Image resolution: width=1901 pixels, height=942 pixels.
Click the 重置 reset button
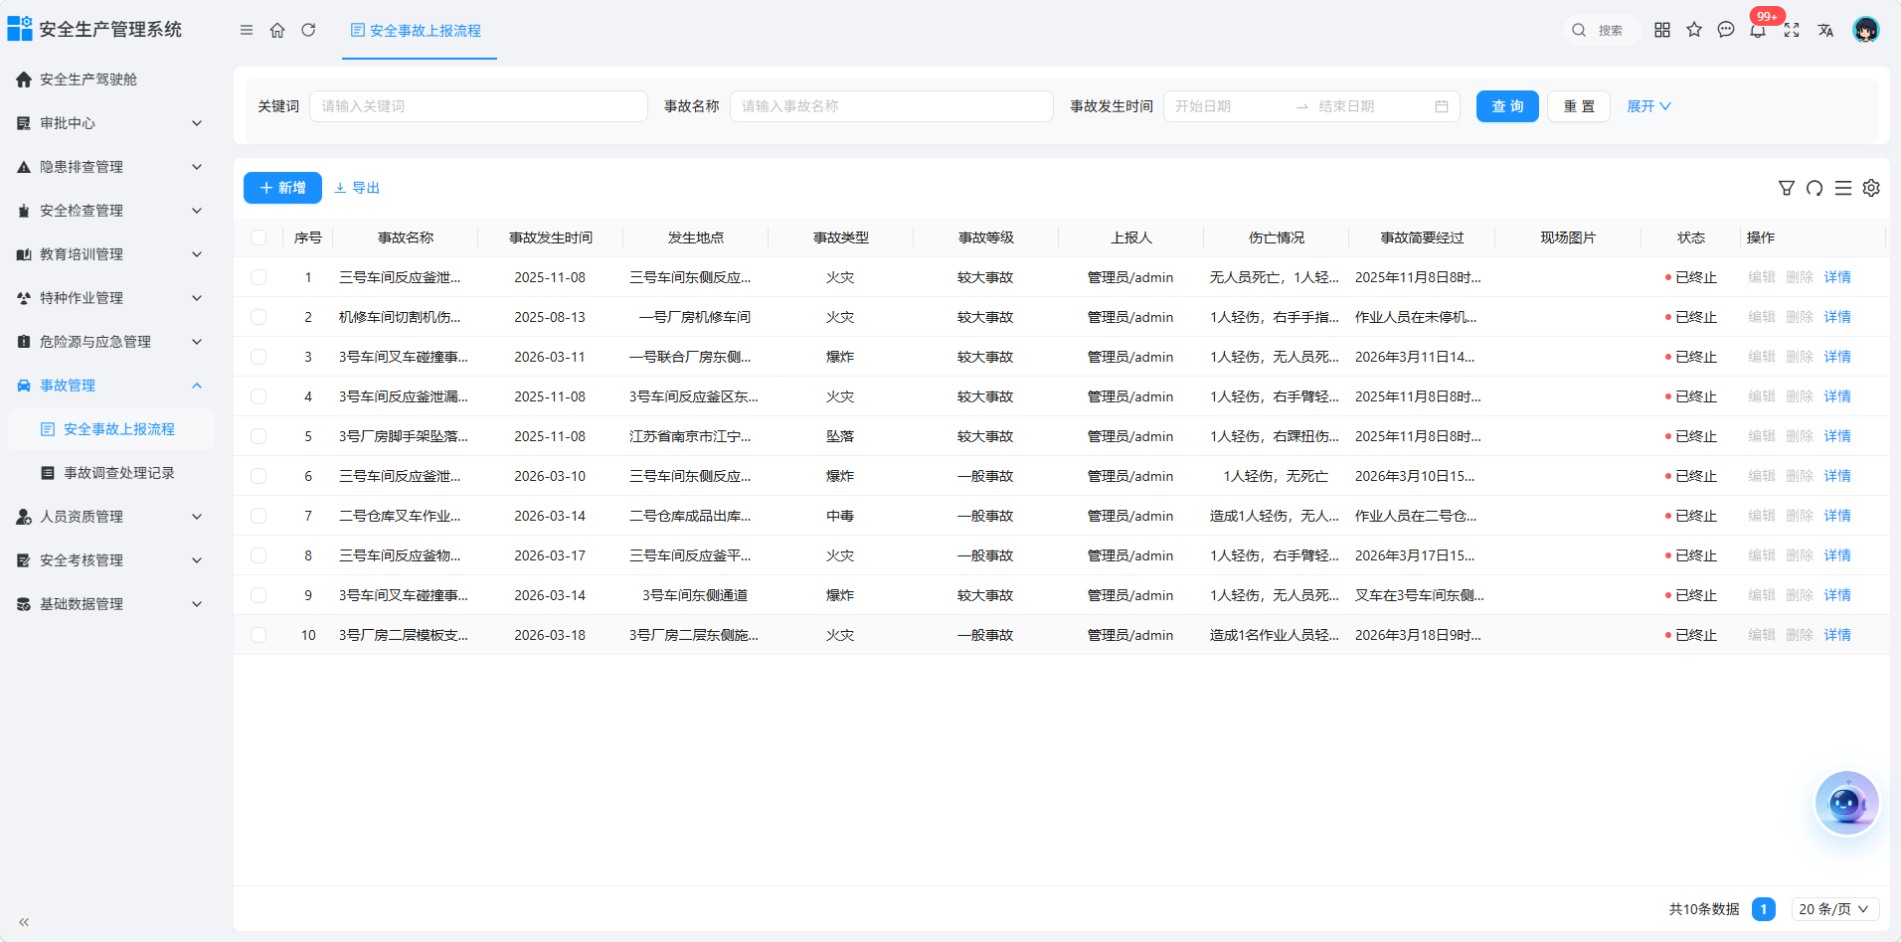(x=1579, y=106)
